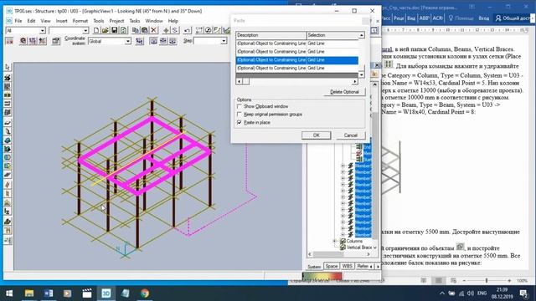The image size is (536, 301).
Task: Open the Step dropdown list
Action: point(224,41)
